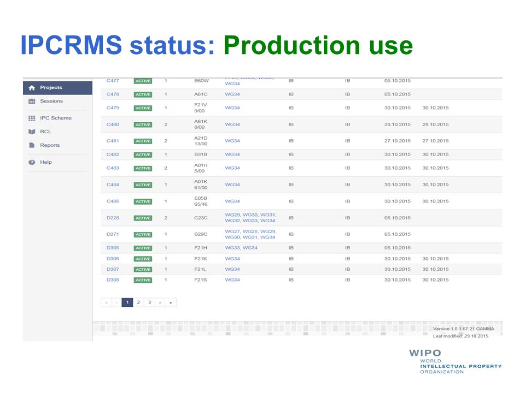Open the Projects sidebar item

pos(57,88)
